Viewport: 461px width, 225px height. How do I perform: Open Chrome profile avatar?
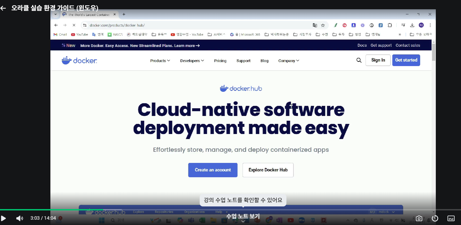click(421, 25)
